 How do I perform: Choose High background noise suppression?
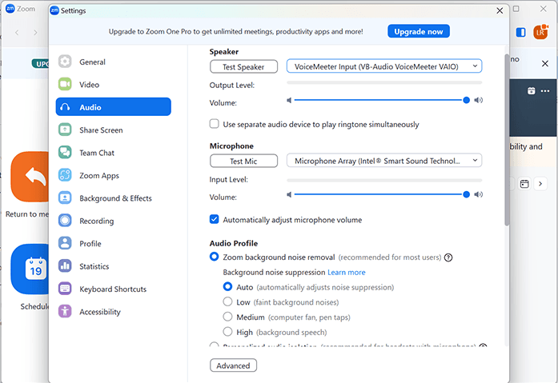pyautogui.click(x=227, y=332)
